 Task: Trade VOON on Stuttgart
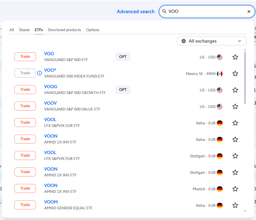tap(25, 172)
